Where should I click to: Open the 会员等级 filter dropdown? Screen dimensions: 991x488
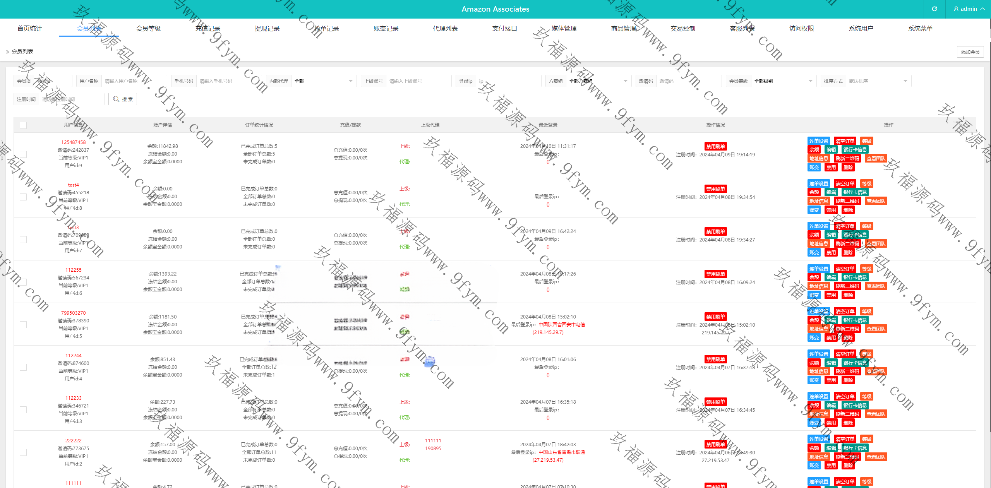[783, 81]
